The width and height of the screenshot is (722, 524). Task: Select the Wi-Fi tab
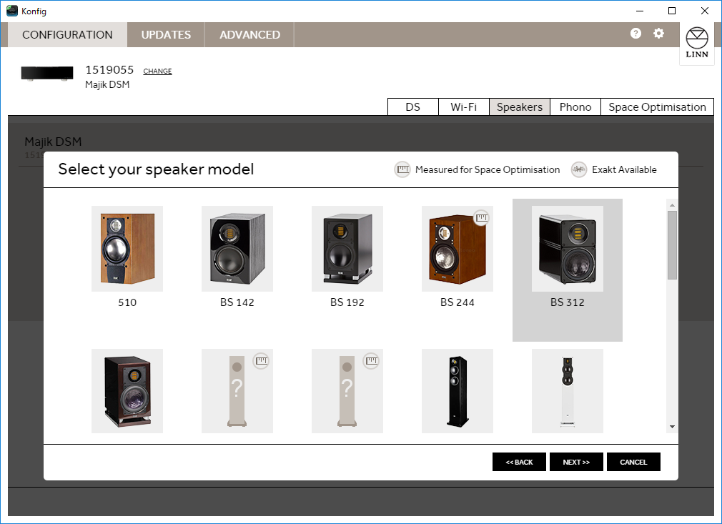pyautogui.click(x=464, y=107)
